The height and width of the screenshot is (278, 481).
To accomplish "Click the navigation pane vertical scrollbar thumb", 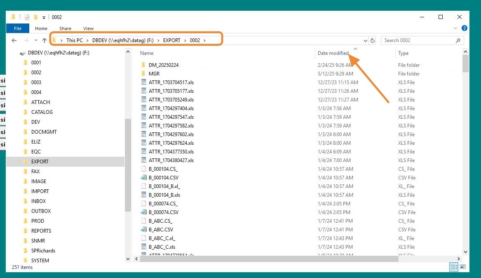I will [x=128, y=165].
